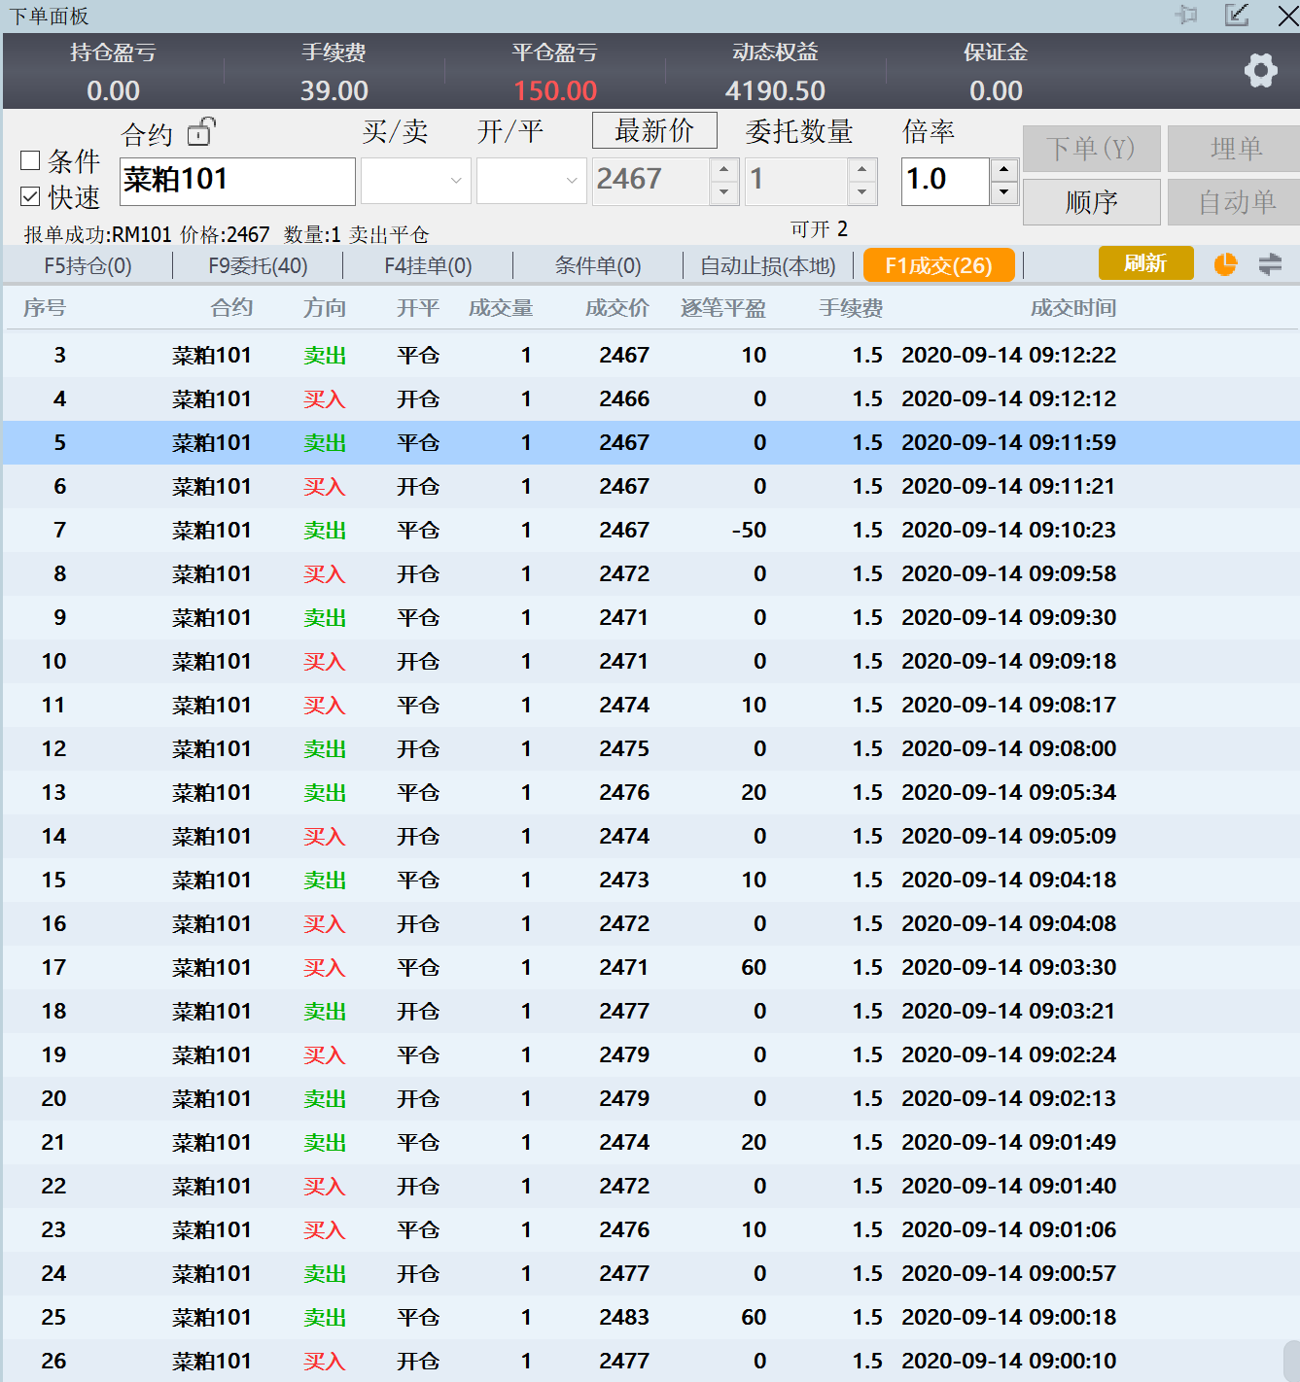Click the 平仓盈亏 value 150.00
Screen dimensions: 1300x1382
point(555,90)
